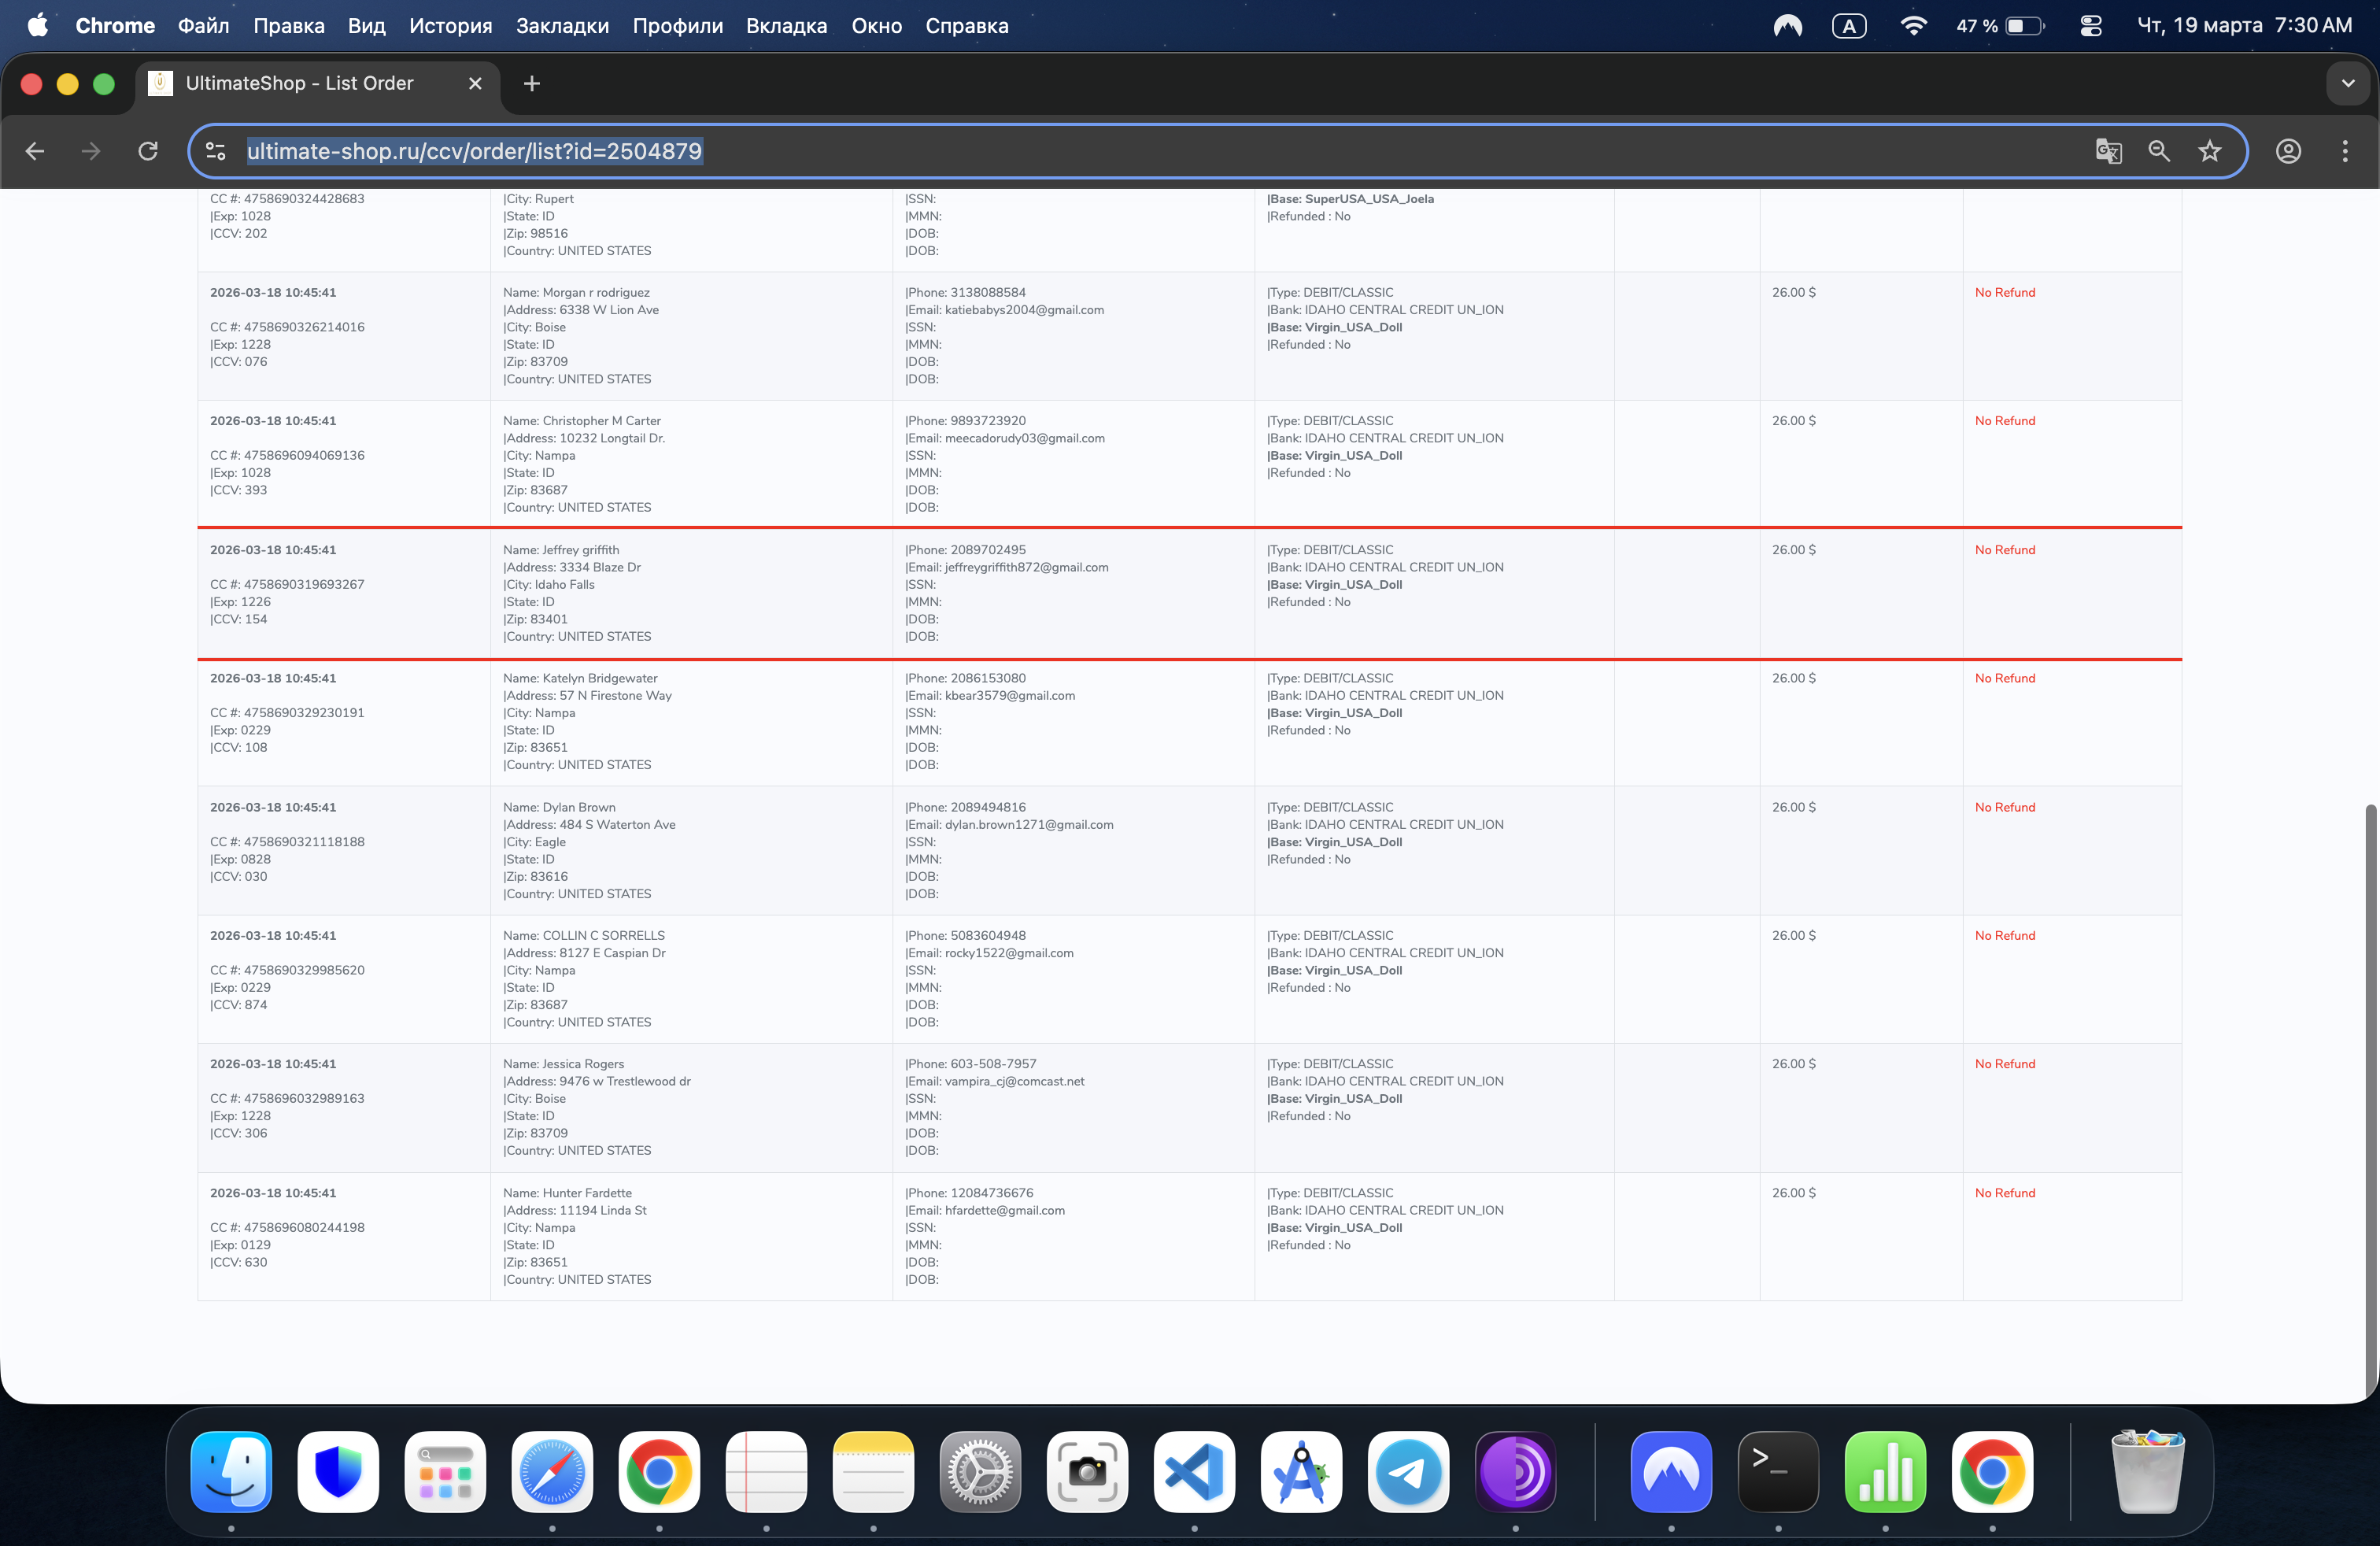Open Visual Studio Code from the dock
The height and width of the screenshot is (1546, 2380).
click(1194, 1472)
